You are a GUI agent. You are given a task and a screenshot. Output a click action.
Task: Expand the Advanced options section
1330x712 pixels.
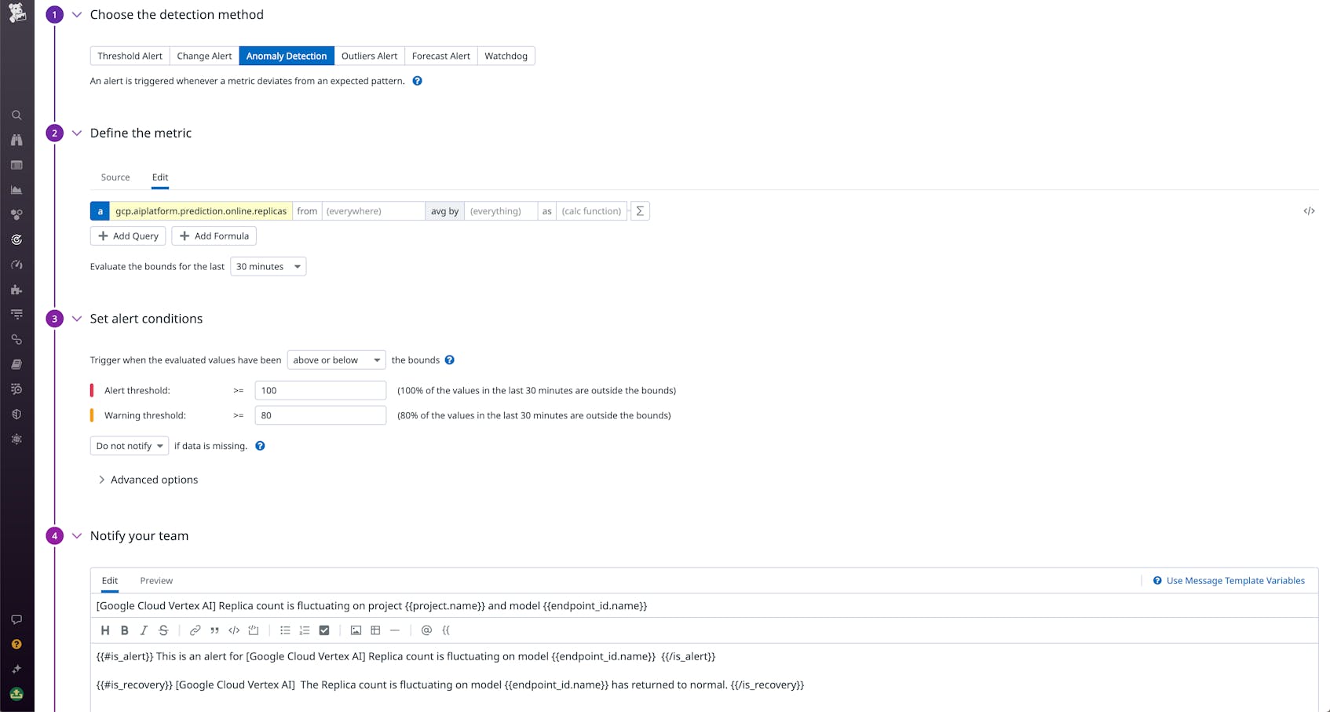pyautogui.click(x=148, y=480)
